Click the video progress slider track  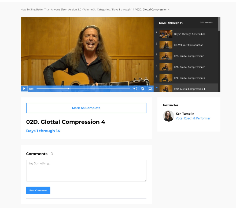tap(83, 89)
